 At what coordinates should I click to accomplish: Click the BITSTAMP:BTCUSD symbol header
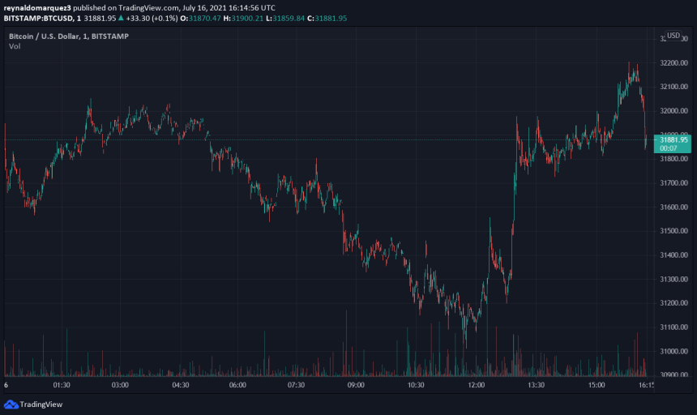pyautogui.click(x=41, y=17)
